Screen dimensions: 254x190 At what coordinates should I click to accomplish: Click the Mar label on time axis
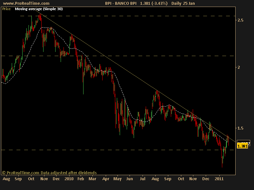point(92,179)
